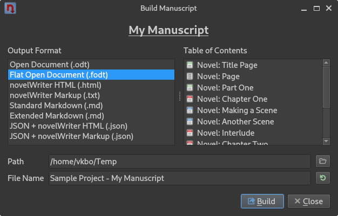Open the folder browse icon next to Path
The height and width of the screenshot is (216, 338).
point(323,161)
